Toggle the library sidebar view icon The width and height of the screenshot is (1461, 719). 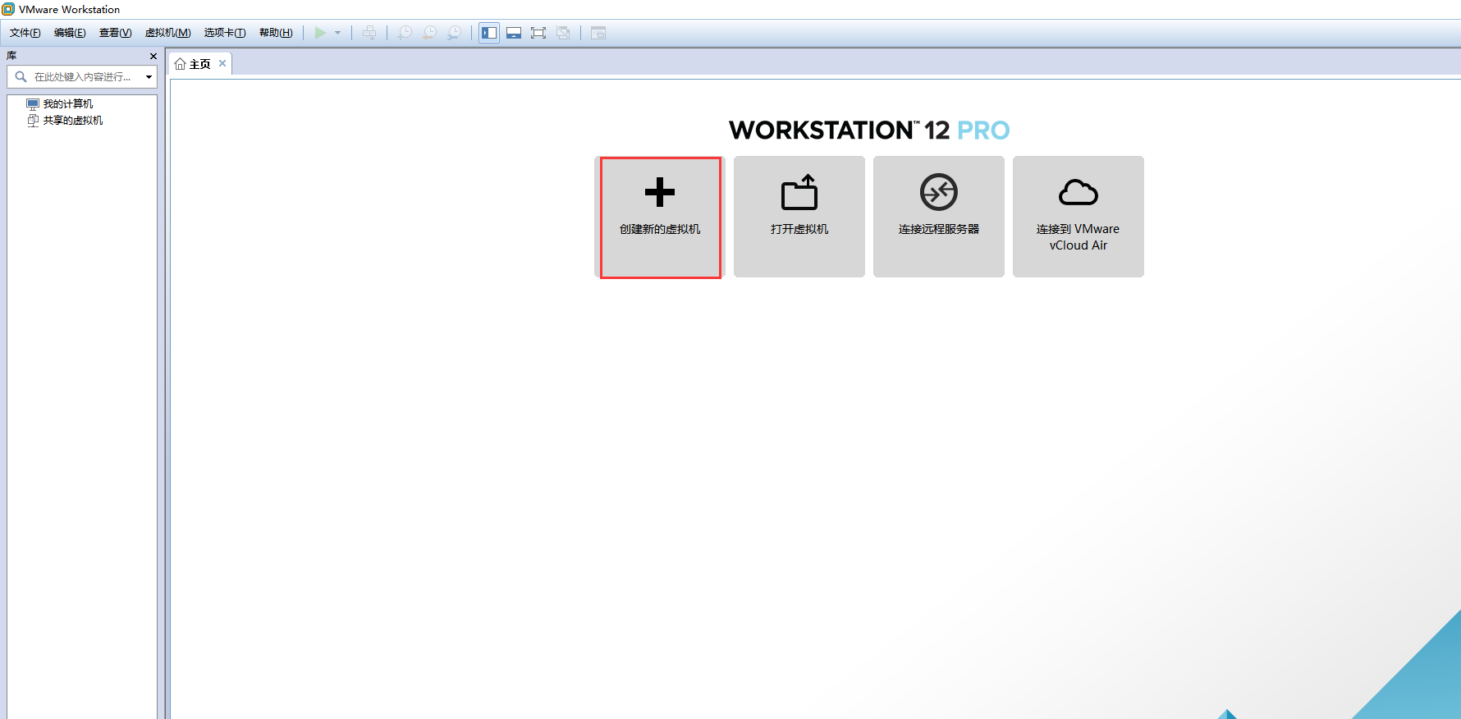pos(489,33)
